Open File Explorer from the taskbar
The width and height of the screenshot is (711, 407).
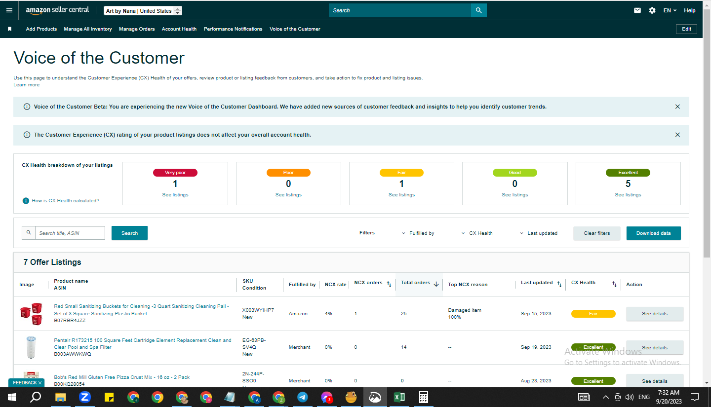[60, 397]
